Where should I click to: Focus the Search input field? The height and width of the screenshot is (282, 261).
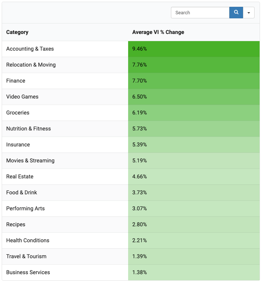tap(200, 13)
